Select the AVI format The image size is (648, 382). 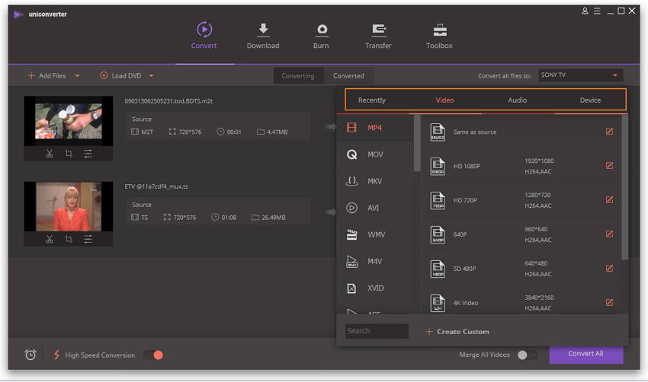coord(375,208)
